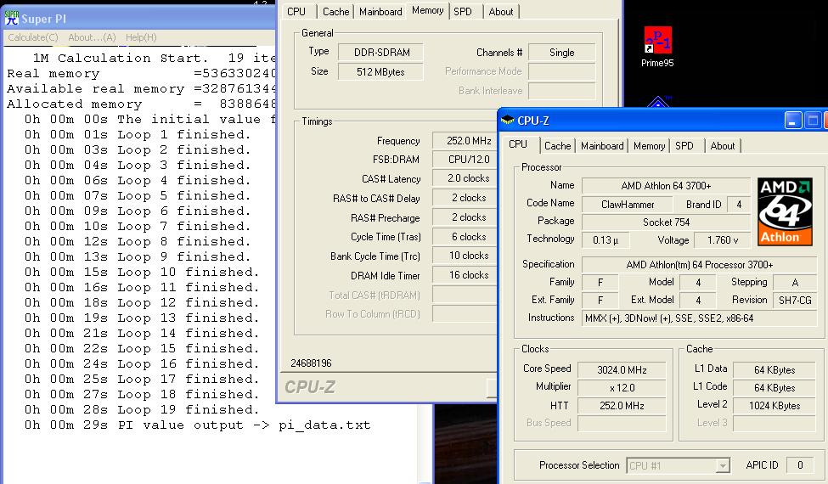828x484 pixels.
Task: Click the Loop 1 finished line in Super PI
Action: click(x=138, y=134)
